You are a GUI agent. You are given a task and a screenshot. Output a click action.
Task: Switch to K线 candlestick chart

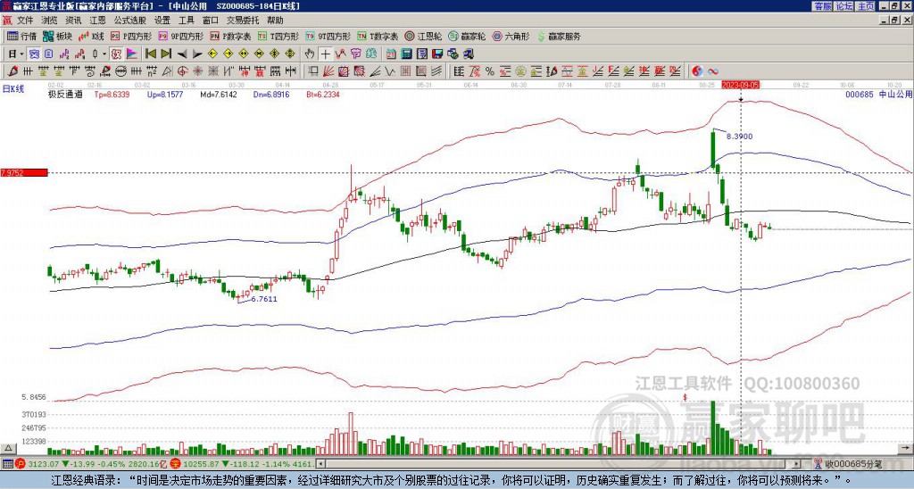(92, 36)
